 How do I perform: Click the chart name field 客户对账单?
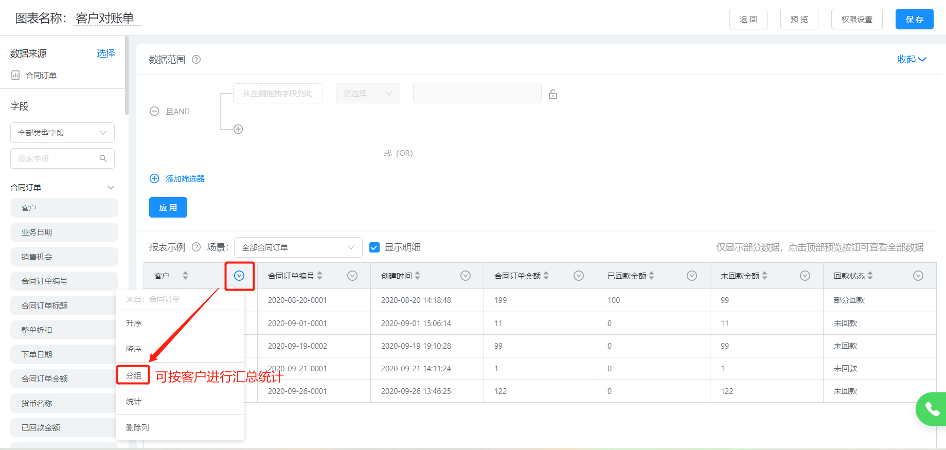(x=108, y=19)
